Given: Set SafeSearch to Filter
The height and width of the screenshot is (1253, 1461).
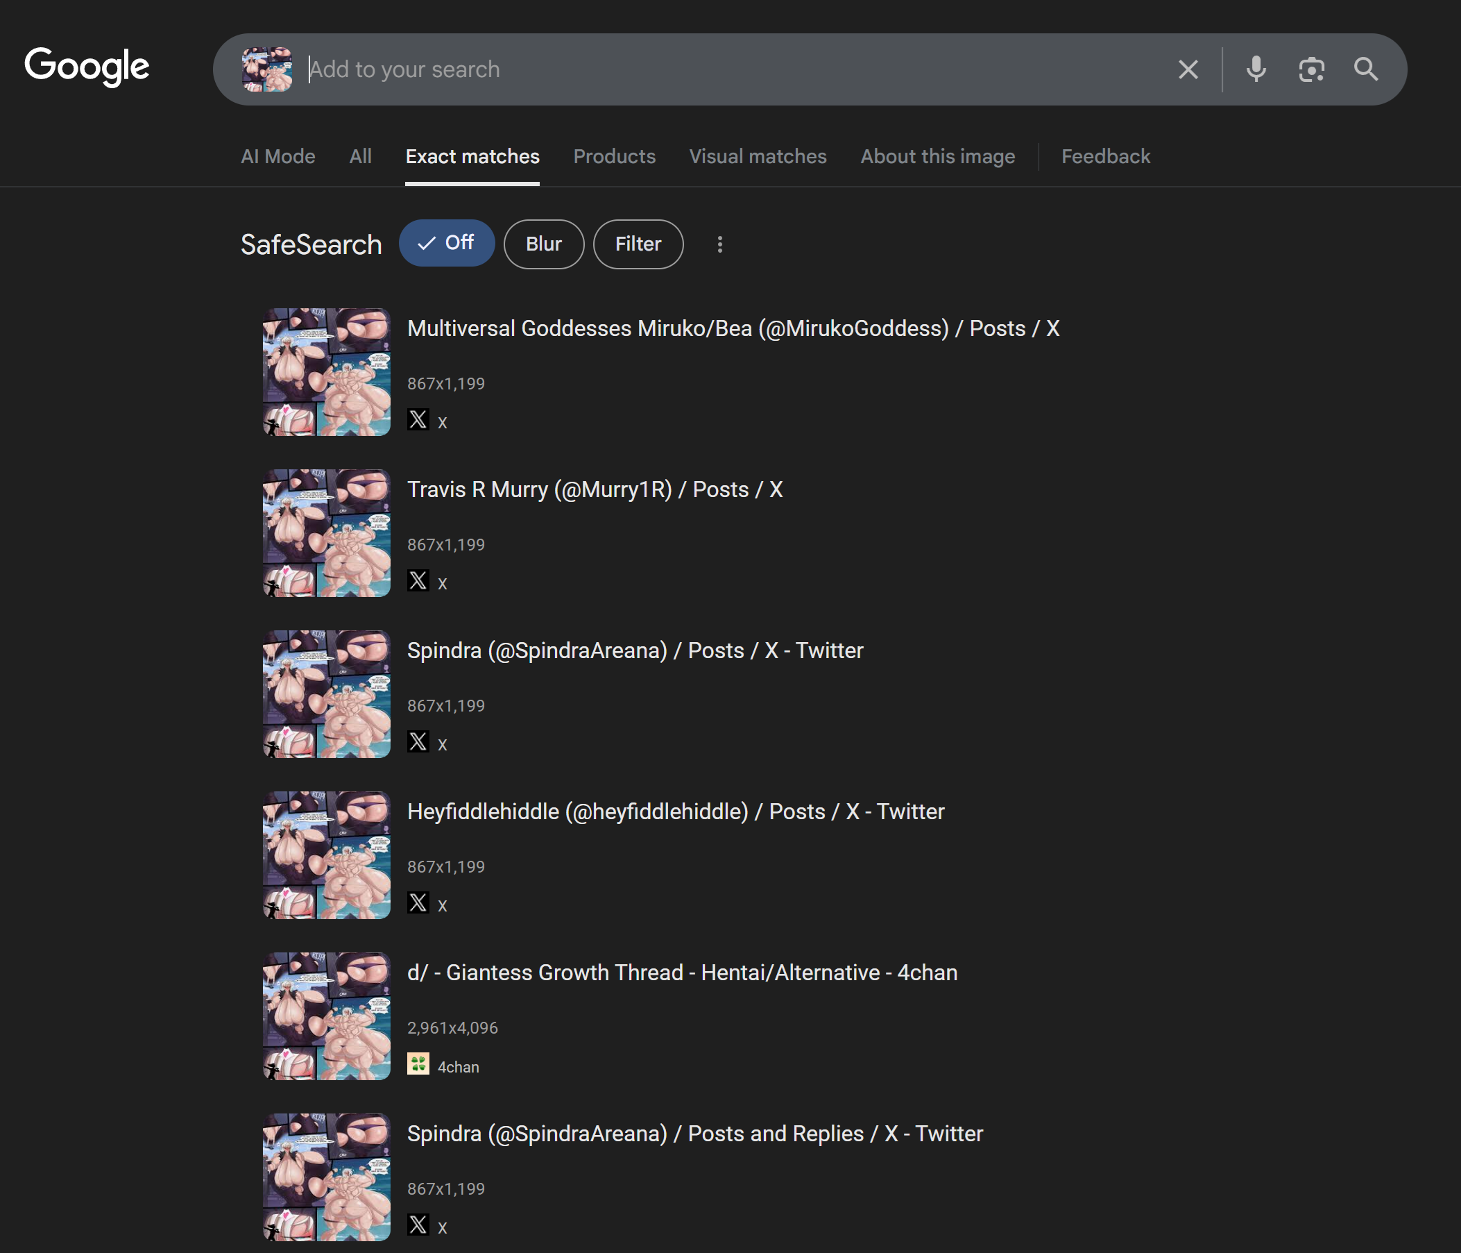Looking at the screenshot, I should point(638,244).
